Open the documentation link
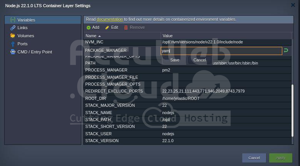Viewport: 300px width, 166px height. tap(110, 19)
